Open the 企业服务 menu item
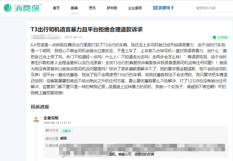Screen dimensions: 233x161 pos(135,8)
